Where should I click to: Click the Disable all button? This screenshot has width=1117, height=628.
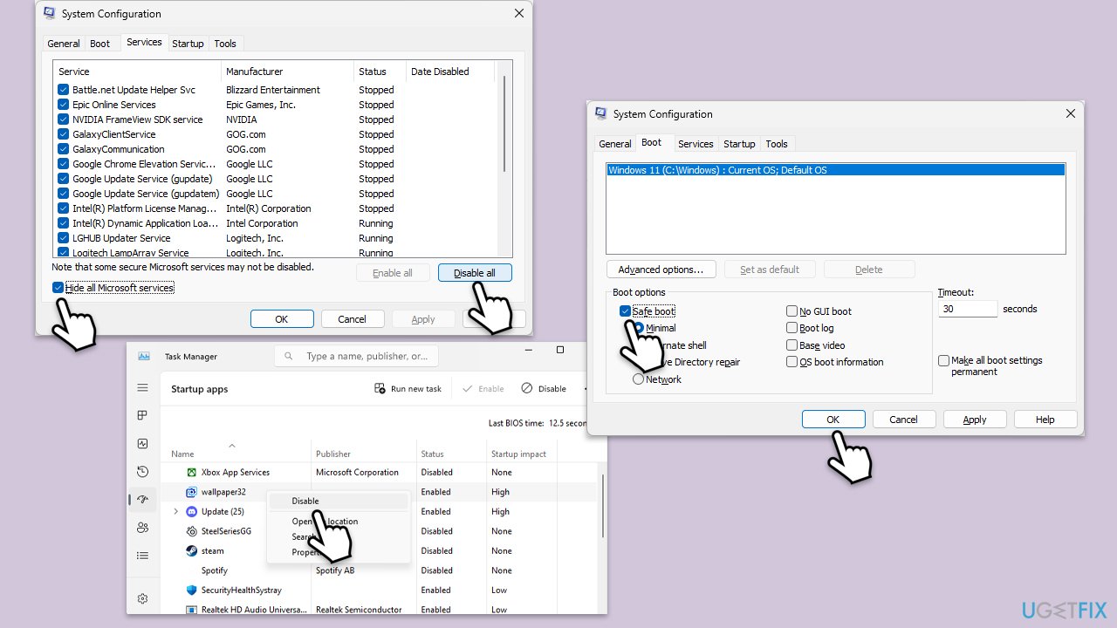475,273
